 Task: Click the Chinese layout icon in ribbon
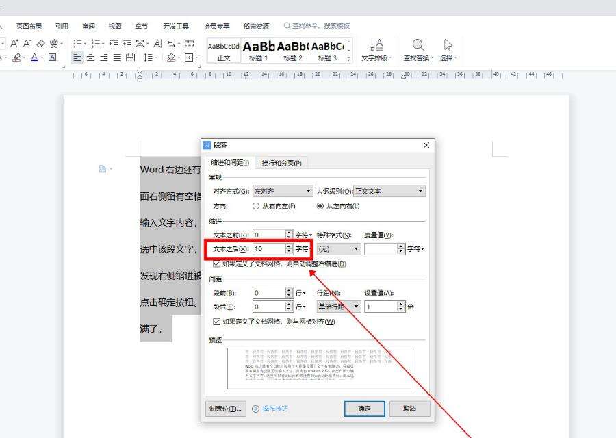[140, 44]
